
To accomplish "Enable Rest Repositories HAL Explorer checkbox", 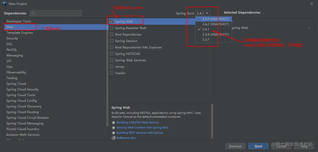I will coord(111,47).
